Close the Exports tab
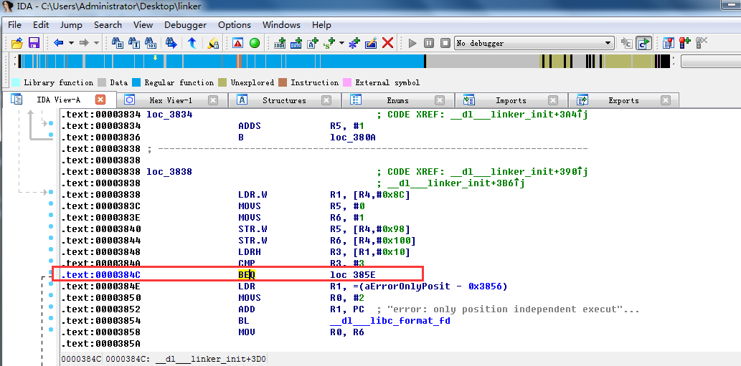Viewport: 741px width, 366px height. click(x=666, y=100)
